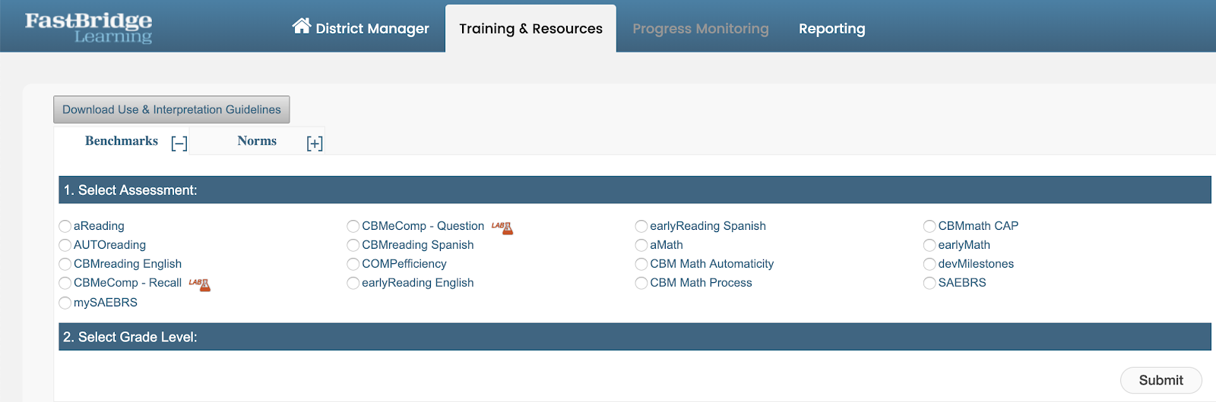
Task: Choose the SAEBRS radio button
Action: 929,283
